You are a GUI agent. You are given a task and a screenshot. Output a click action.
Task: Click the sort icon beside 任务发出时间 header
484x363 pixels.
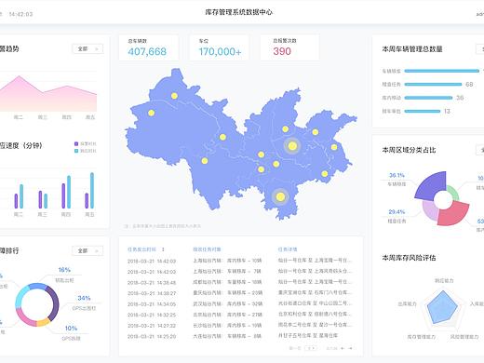[x=163, y=249]
